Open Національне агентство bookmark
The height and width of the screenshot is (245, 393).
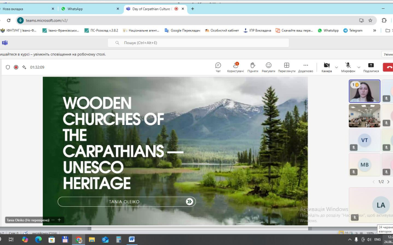click(x=140, y=30)
